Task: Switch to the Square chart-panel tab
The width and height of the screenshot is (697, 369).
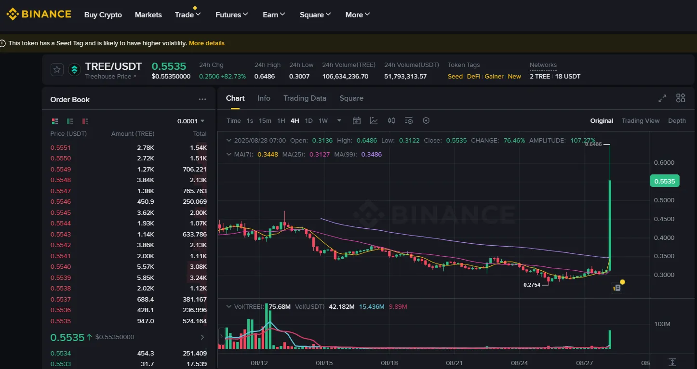Action: point(351,98)
